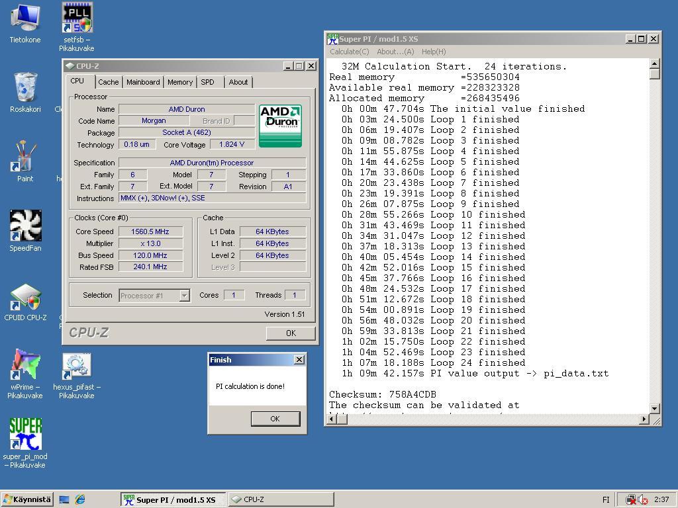Launch the wPrime desktop shortcut

25,364
